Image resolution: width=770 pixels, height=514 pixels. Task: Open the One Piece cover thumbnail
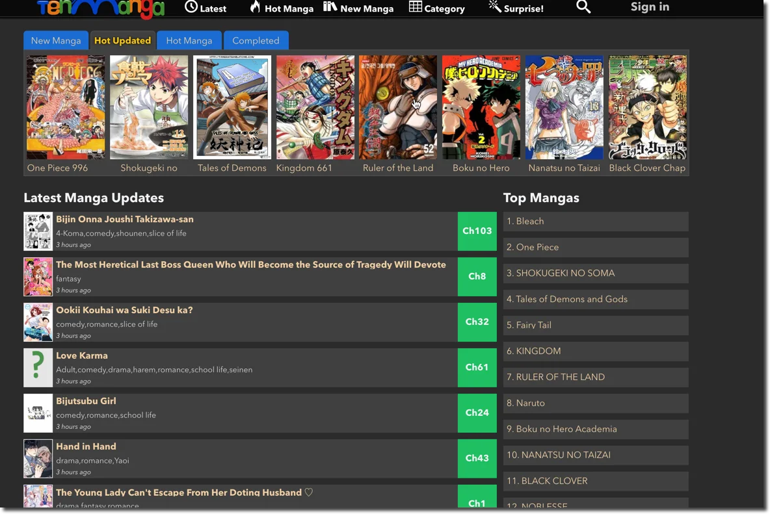(66, 107)
